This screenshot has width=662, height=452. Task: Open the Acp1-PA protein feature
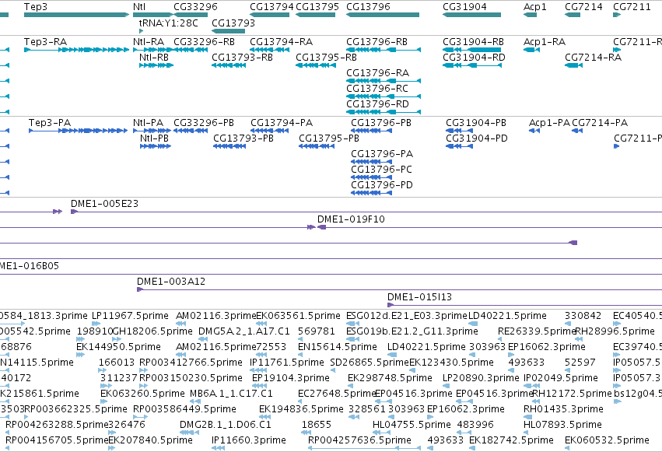point(534,131)
